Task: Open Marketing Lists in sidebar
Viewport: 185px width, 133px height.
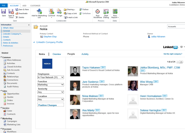Action: tap(12, 125)
